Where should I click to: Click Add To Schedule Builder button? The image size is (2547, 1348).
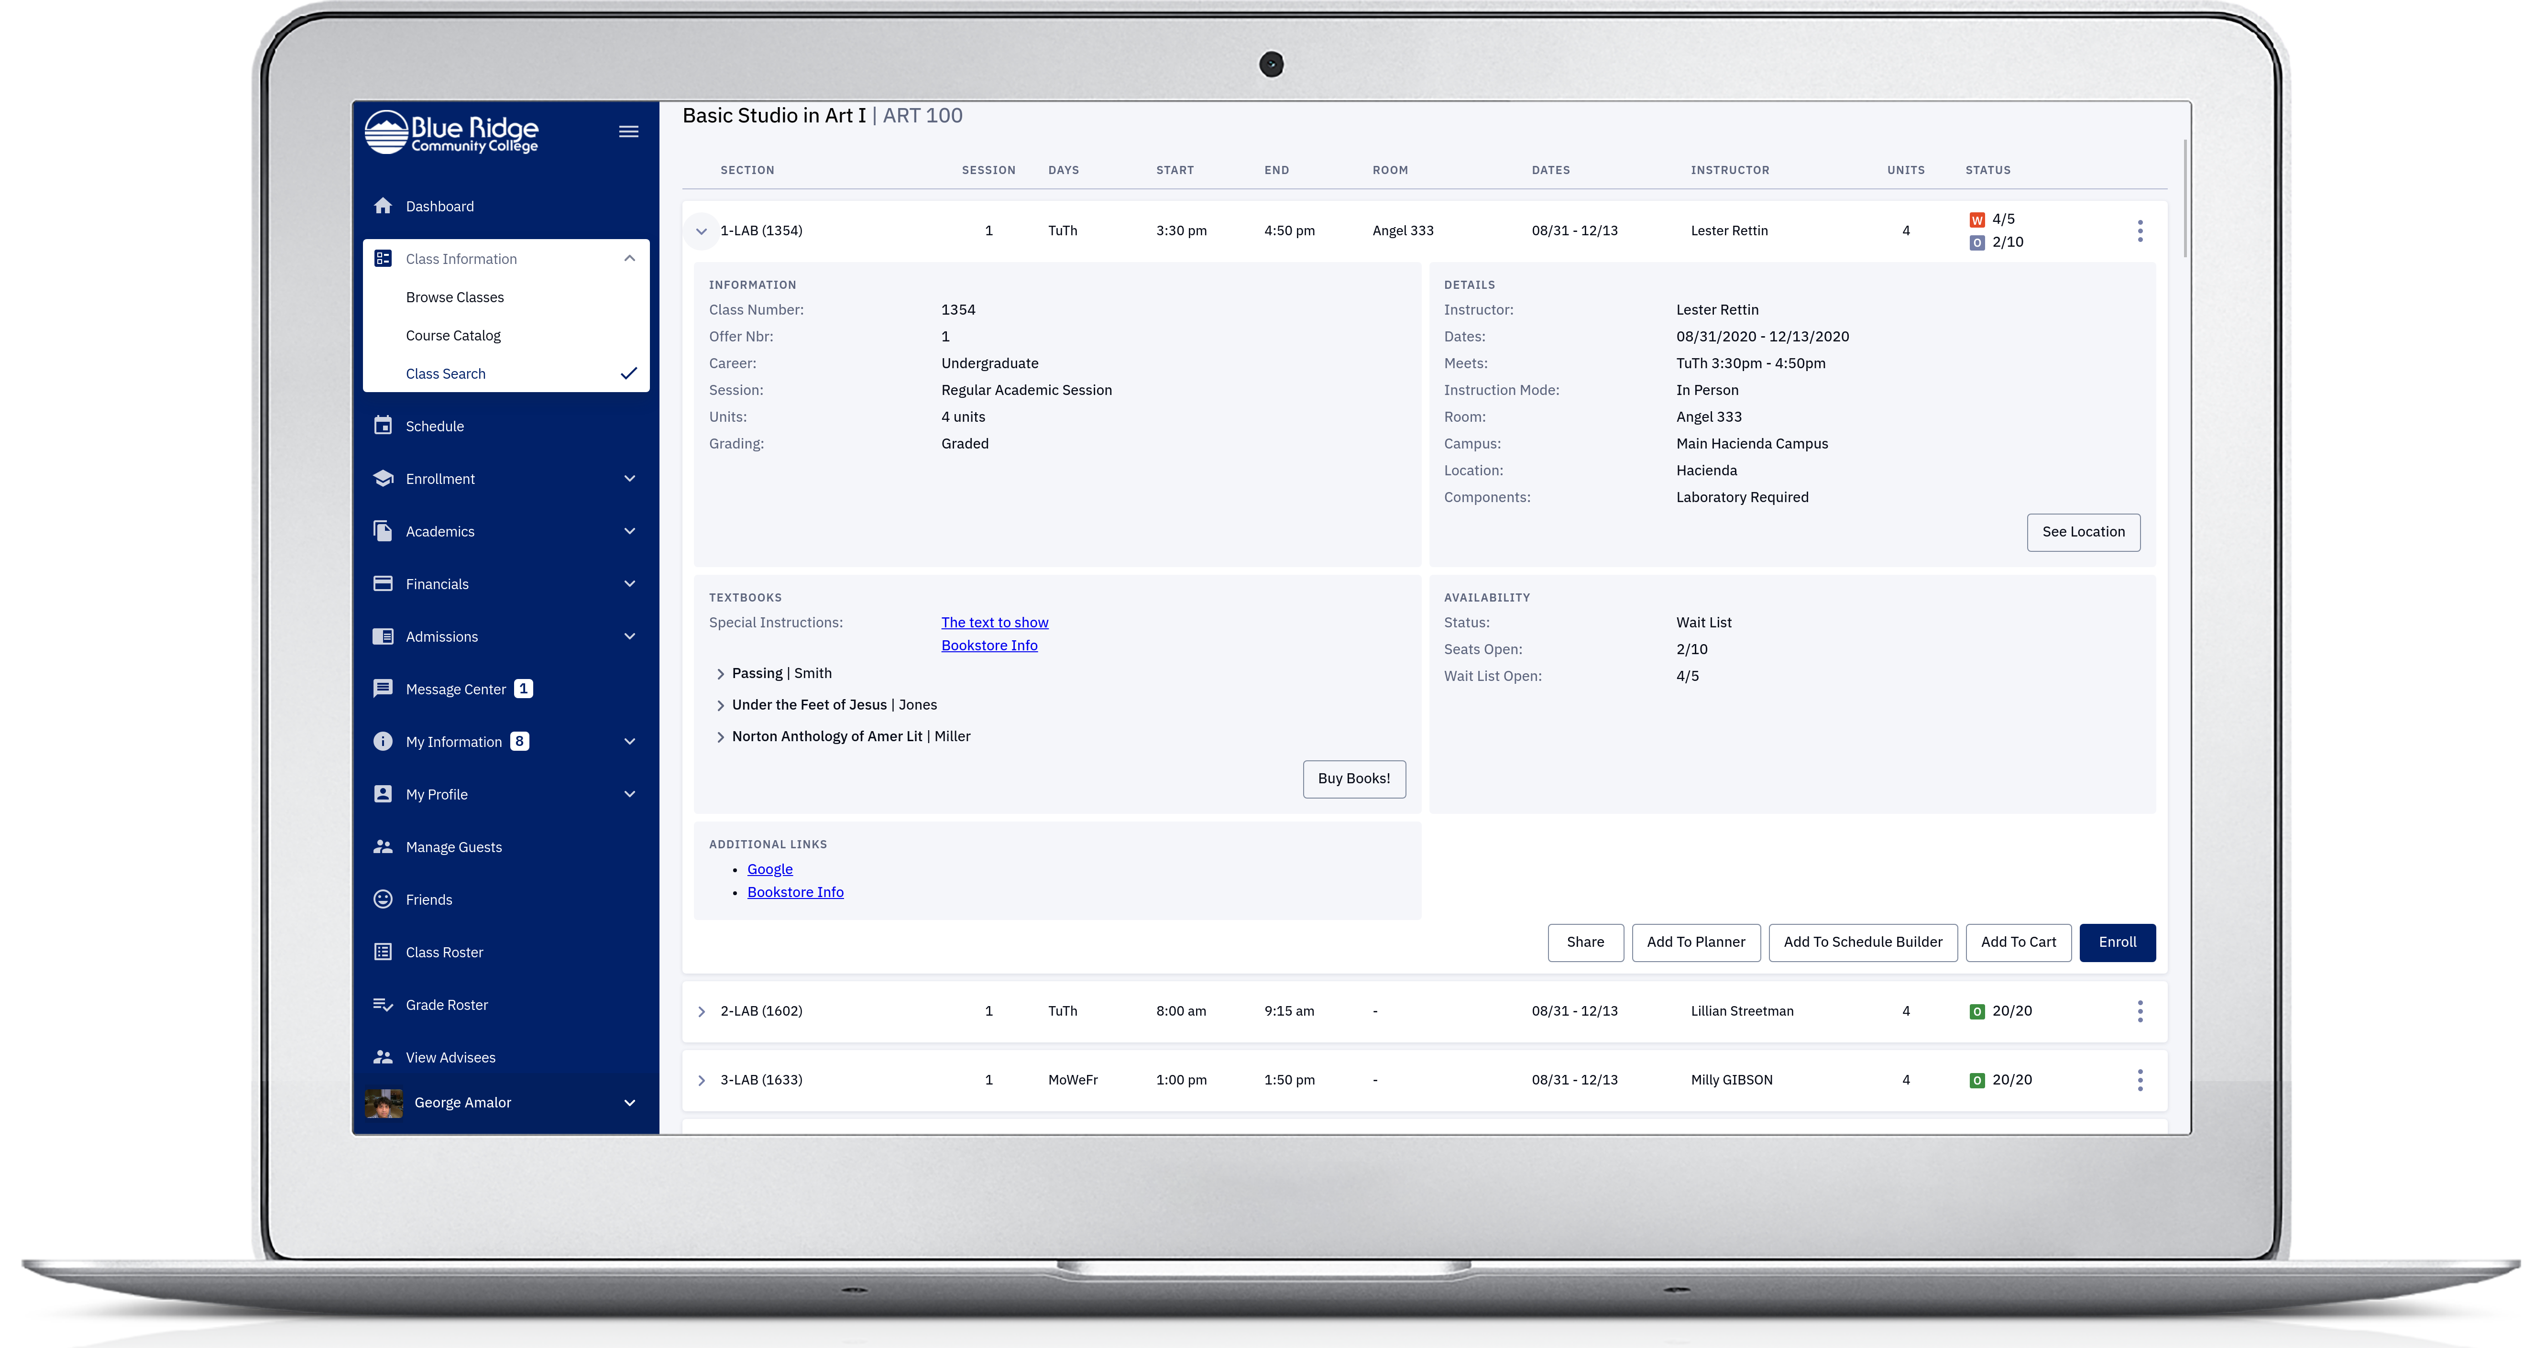(x=1863, y=943)
